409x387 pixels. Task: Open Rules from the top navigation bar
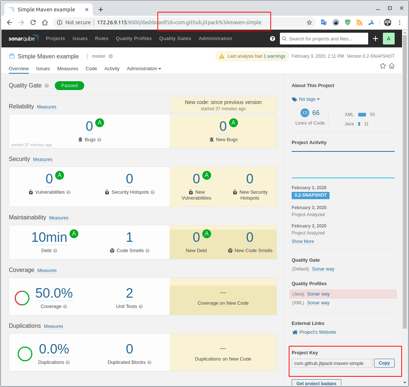102,39
